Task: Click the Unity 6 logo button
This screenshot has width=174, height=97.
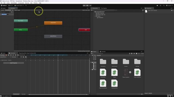Action: click(x=4, y=5)
